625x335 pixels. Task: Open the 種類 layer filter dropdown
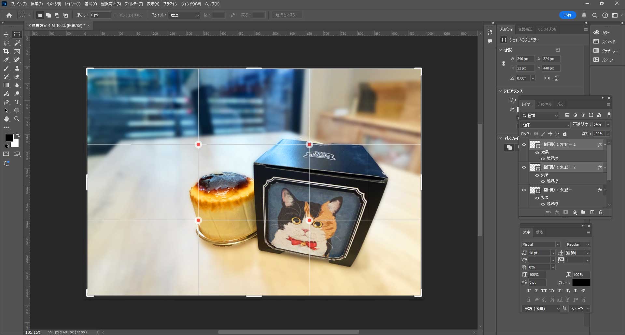pos(539,116)
